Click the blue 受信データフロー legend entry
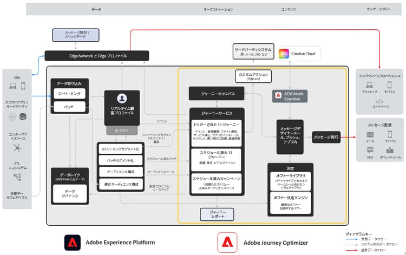Image resolution: width=406 pixels, height=255 pixels. pyautogui.click(x=366, y=239)
